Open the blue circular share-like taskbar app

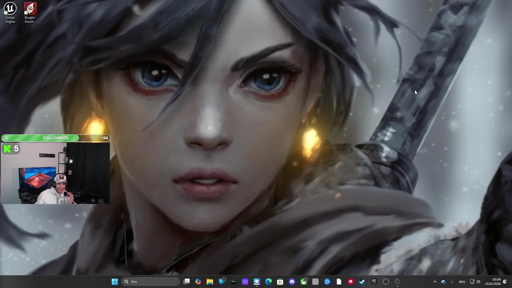pyautogui.click(x=327, y=282)
